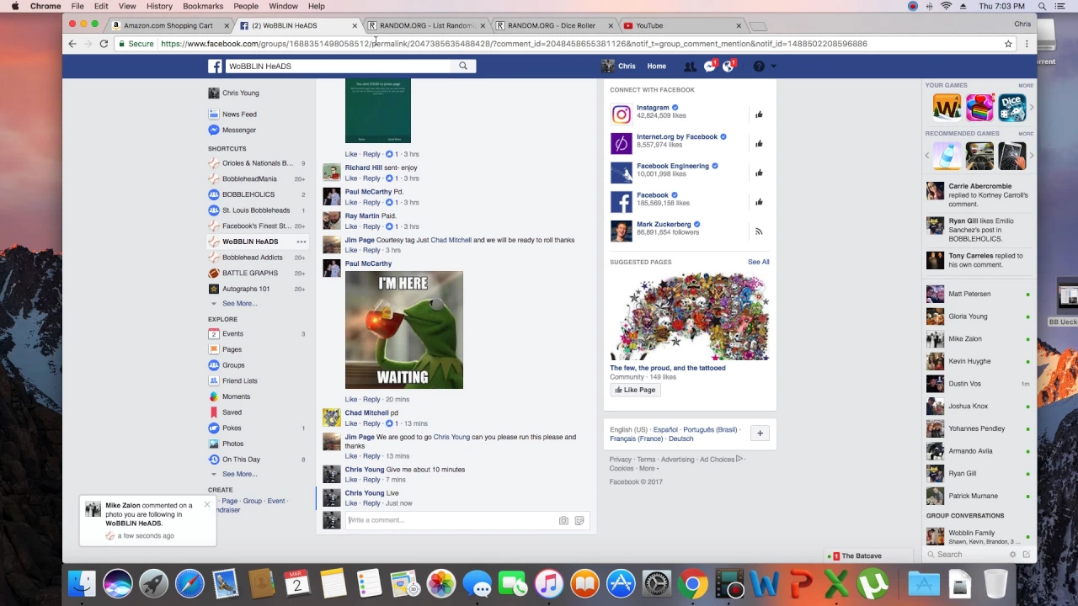Screen dimensions: 1078x606
Task: Like Facebook Engineering page thumbs-up
Action: pos(759,173)
